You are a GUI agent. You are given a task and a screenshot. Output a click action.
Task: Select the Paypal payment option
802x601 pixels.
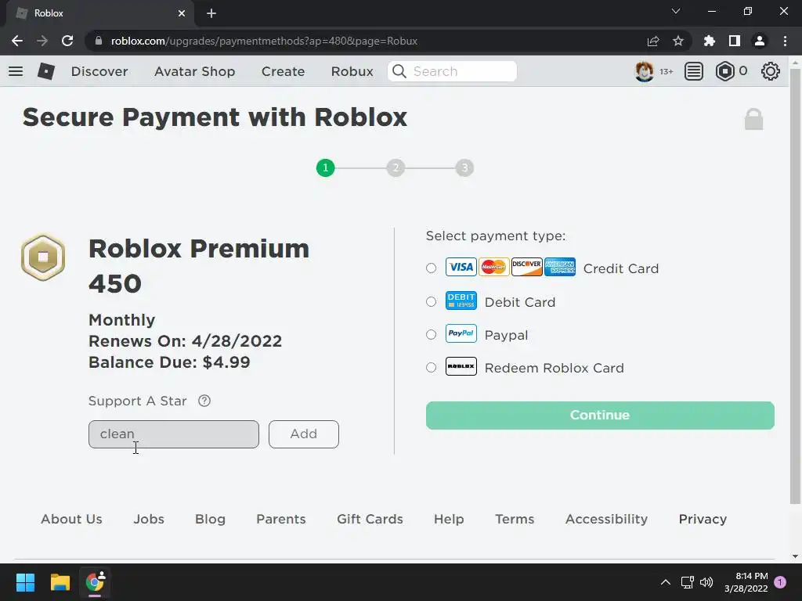pyautogui.click(x=432, y=335)
